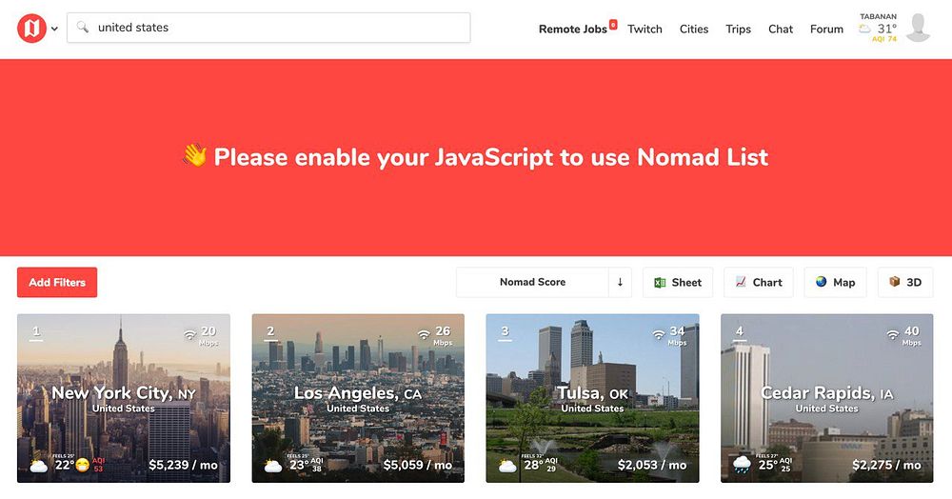Switch to Sheet view
The width and height of the screenshot is (952, 499).
click(x=678, y=282)
